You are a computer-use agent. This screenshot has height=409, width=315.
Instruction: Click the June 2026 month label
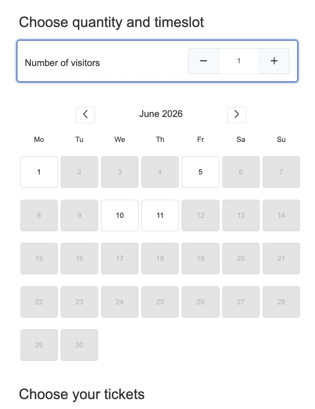coord(161,114)
